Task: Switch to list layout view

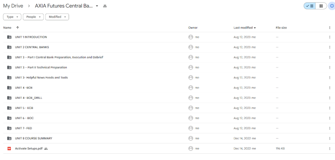Action: click(310, 6)
